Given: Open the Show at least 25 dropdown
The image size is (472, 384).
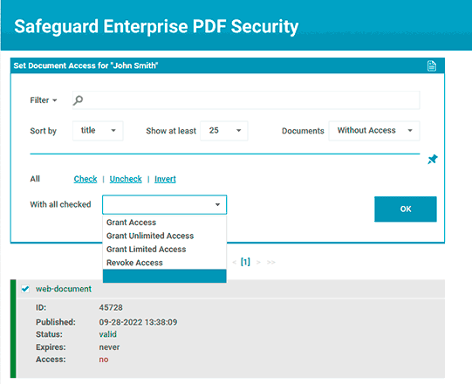Looking at the screenshot, I should (x=224, y=131).
